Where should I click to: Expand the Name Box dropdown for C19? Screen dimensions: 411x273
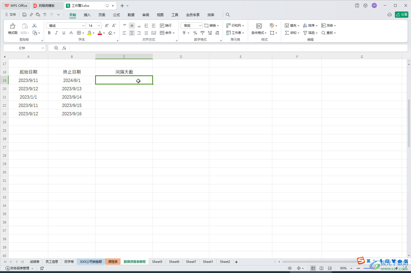click(x=42, y=48)
